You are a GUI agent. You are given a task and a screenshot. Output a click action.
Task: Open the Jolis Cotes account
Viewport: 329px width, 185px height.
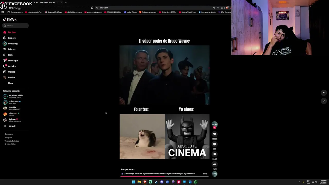tap(12, 102)
